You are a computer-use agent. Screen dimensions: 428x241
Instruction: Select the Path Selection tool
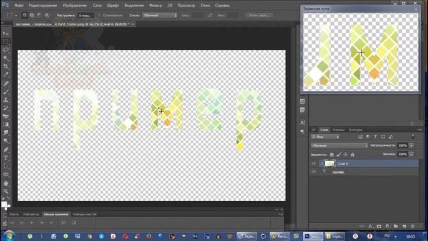[6, 166]
